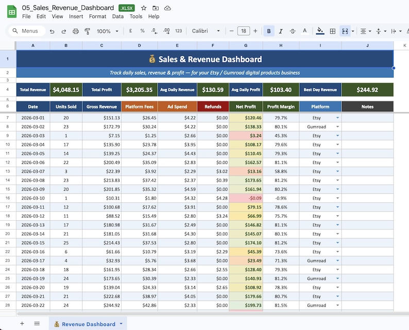Decrease font size with minus

coord(231,31)
